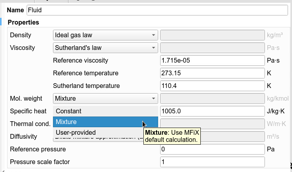292x172 pixels.
Task: Click the Properties section heading
Action: (x=24, y=23)
